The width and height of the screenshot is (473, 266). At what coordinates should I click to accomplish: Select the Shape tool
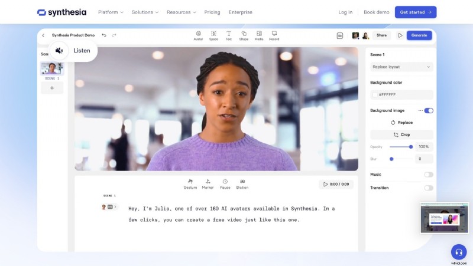(x=244, y=35)
